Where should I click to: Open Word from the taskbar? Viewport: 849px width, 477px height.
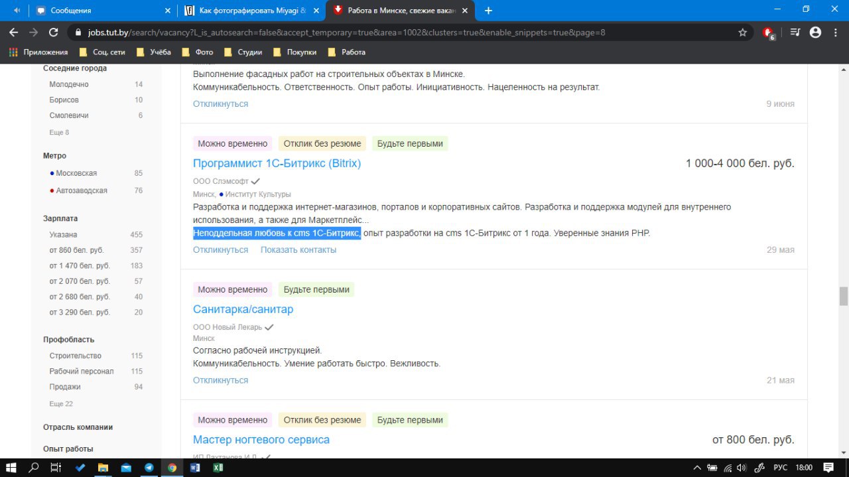(x=195, y=467)
